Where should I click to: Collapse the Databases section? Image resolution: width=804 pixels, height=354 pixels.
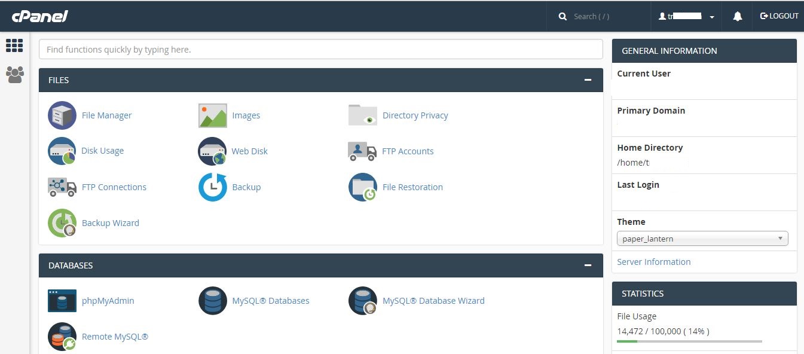(588, 265)
